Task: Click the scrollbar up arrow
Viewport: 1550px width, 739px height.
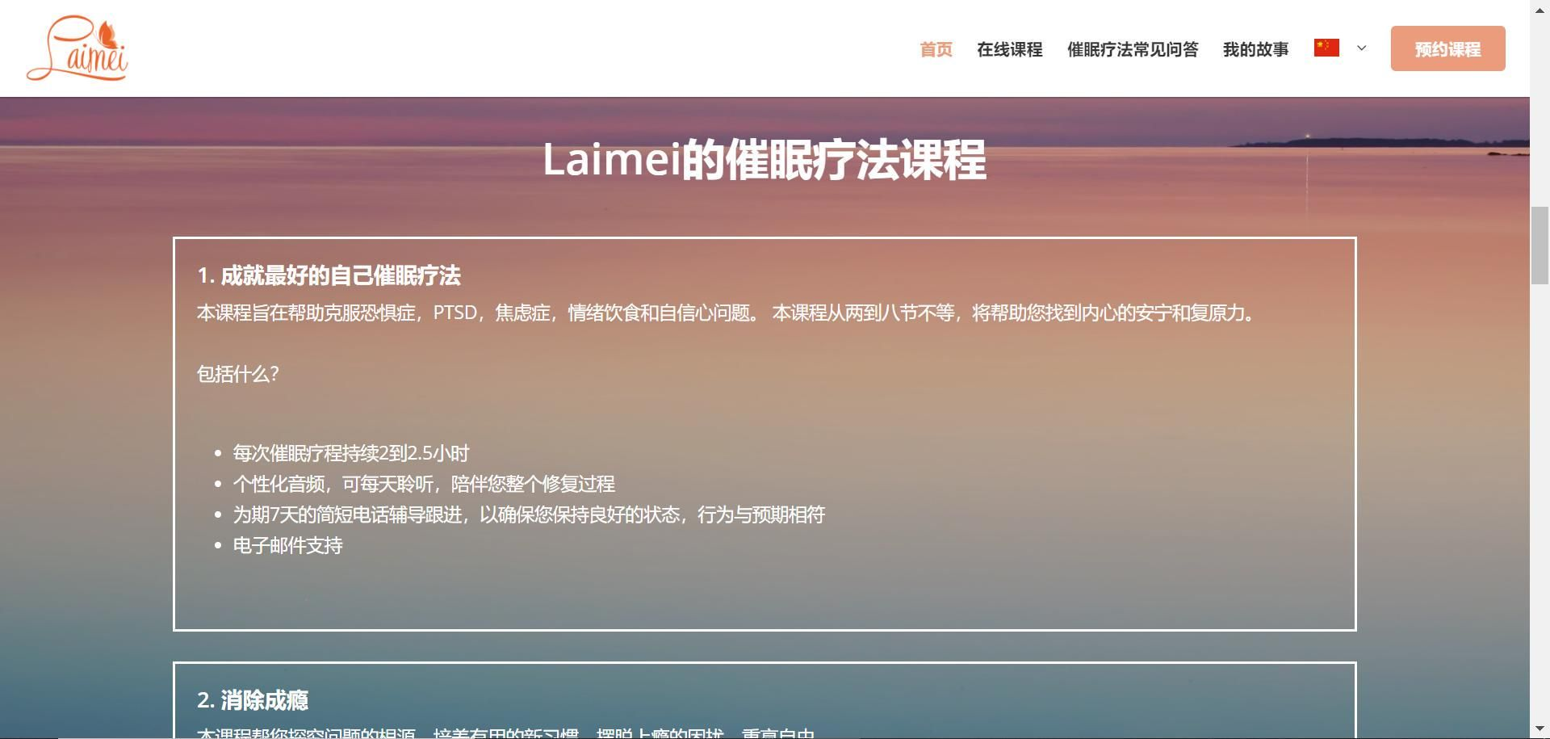Action: click(x=1540, y=10)
